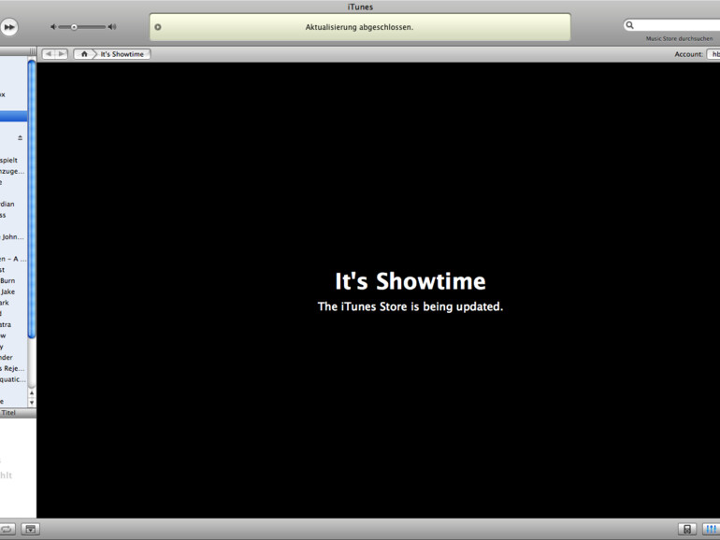Go forward with the right arrow button
Image resolution: width=720 pixels, height=540 pixels.
click(x=62, y=54)
